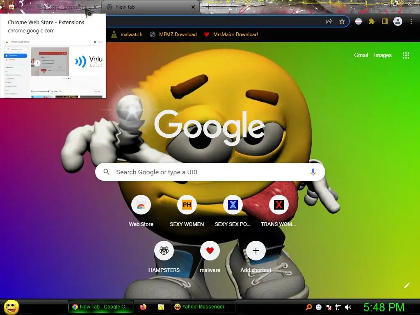The height and width of the screenshot is (315, 420).
Task: Click the magnifier icon in the search box
Action: click(x=106, y=172)
